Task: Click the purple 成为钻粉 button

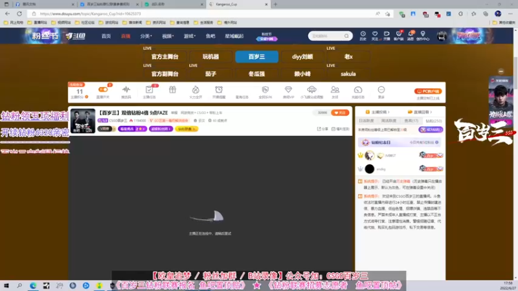Action: [x=431, y=130]
